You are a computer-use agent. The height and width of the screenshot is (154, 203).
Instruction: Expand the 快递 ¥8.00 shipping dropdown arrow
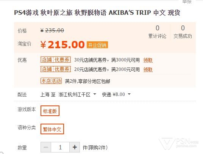pyautogui.click(x=129, y=94)
